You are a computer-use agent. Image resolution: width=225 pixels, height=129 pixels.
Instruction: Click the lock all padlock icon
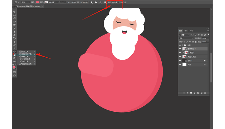(x=196, y=42)
